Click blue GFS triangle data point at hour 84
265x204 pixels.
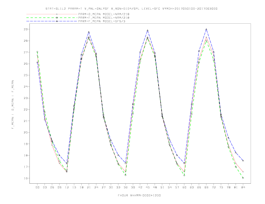(x=243, y=161)
